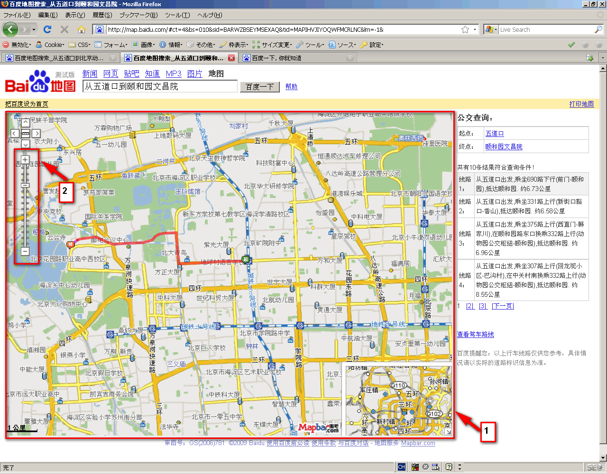The width and height of the screenshot is (607, 474).
Task: Click the ruler distance tool on map
Action: 26,133
